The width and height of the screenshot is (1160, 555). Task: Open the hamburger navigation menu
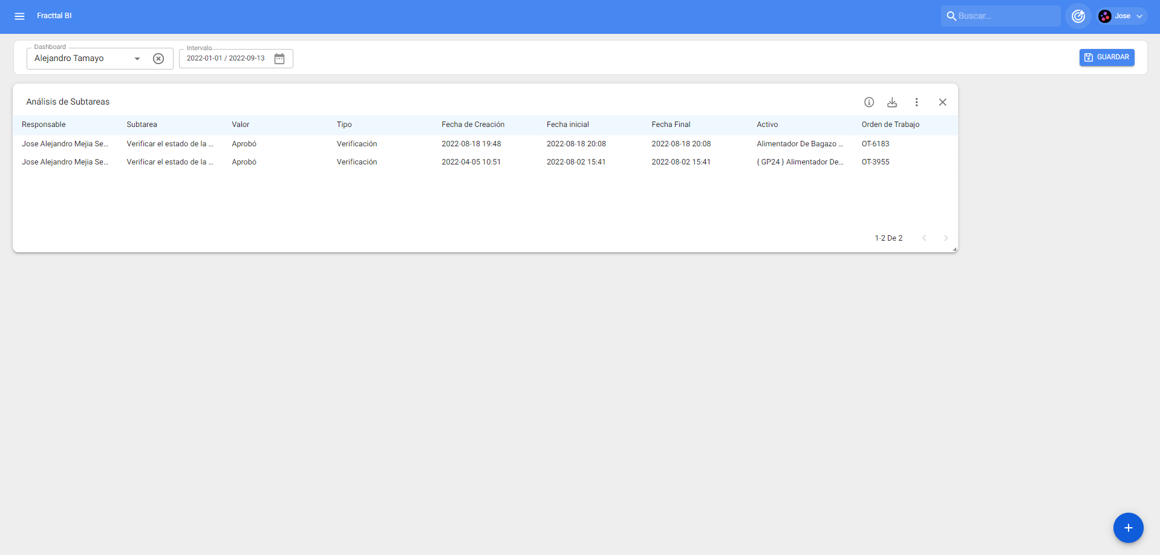pos(19,16)
